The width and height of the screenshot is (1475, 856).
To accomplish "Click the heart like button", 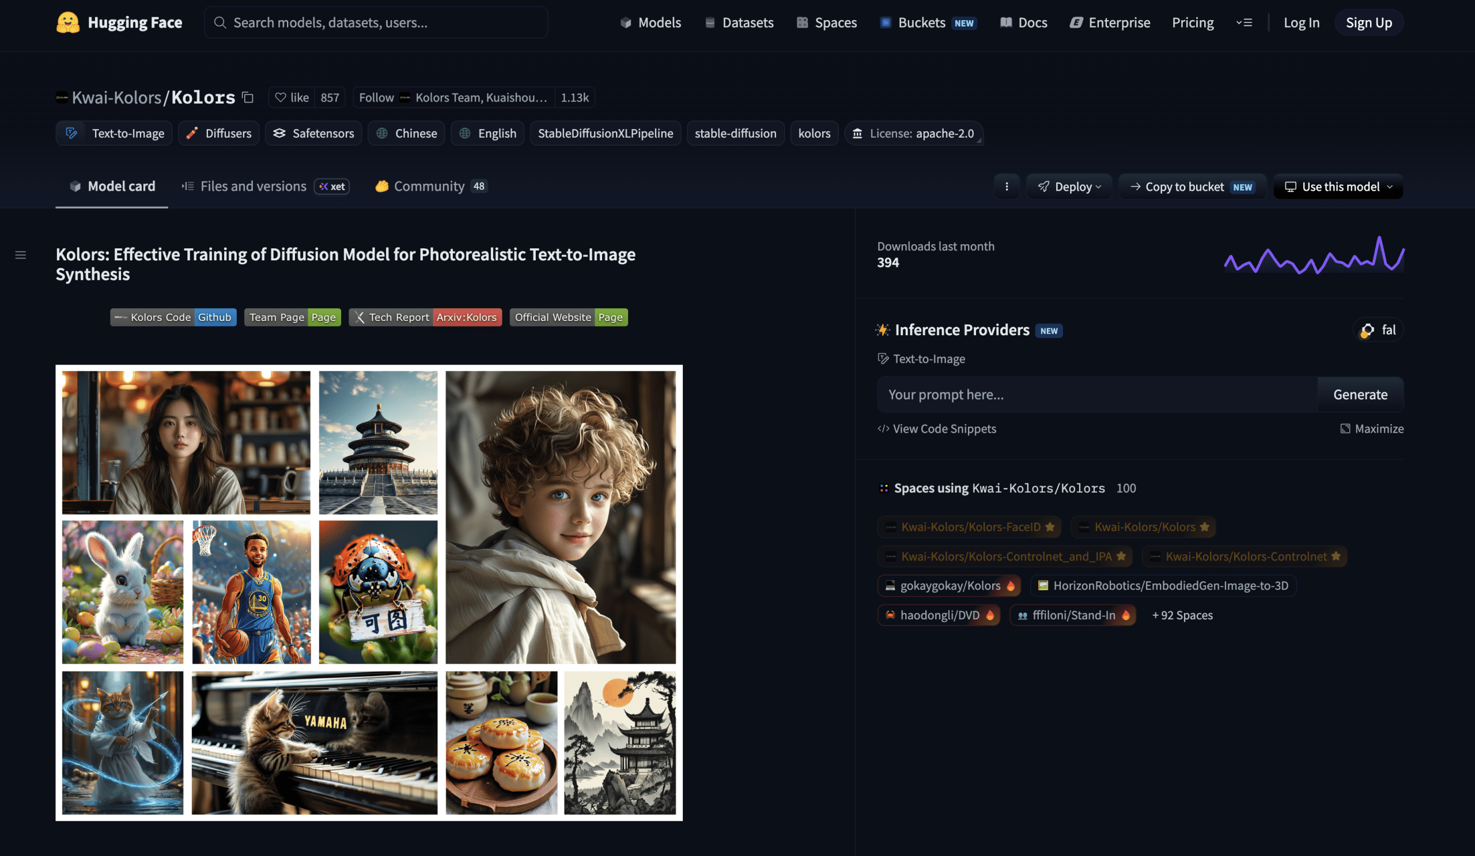I will 292,97.
